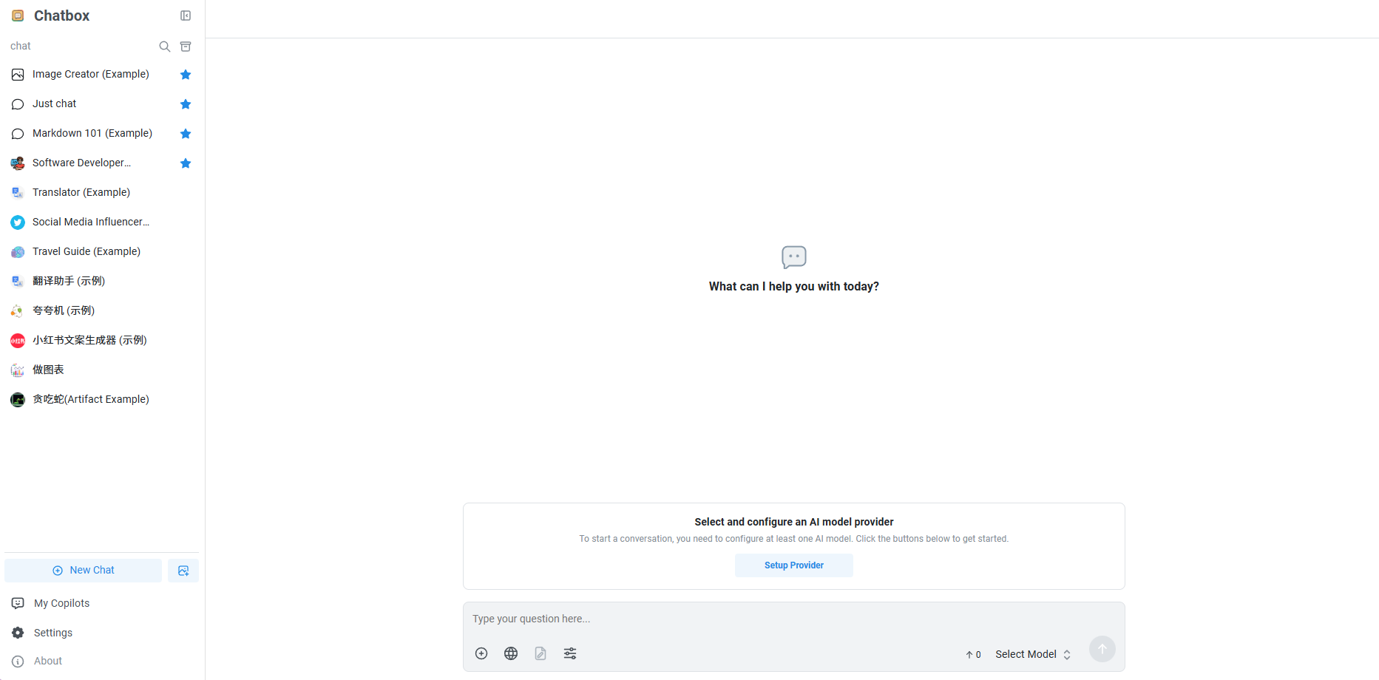This screenshot has width=1379, height=680.
Task: Open 翻译助手 (示例) conversation
Action: [x=102, y=282]
